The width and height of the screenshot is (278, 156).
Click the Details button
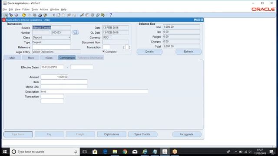pos(149,52)
